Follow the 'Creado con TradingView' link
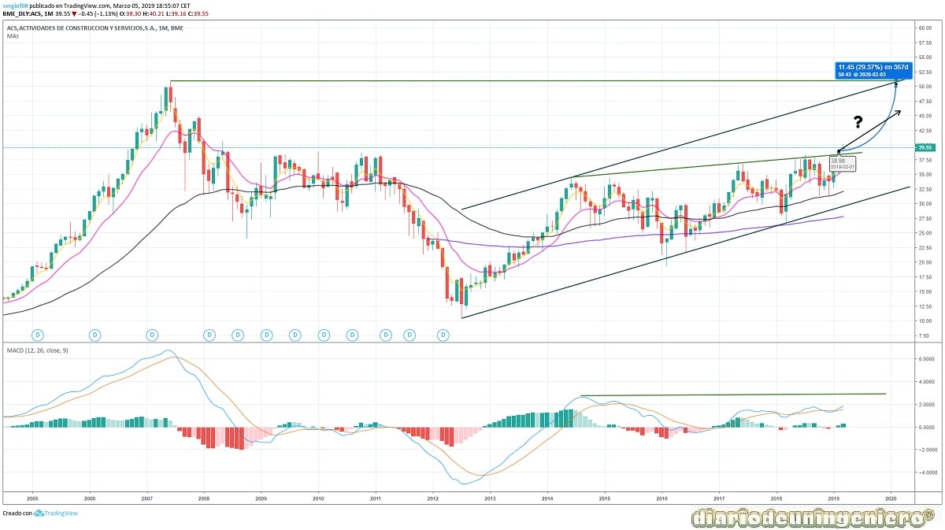 pyautogui.click(x=39, y=513)
